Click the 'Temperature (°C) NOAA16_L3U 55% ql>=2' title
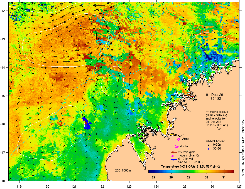This screenshot has width=245, height=189. (x=190, y=166)
